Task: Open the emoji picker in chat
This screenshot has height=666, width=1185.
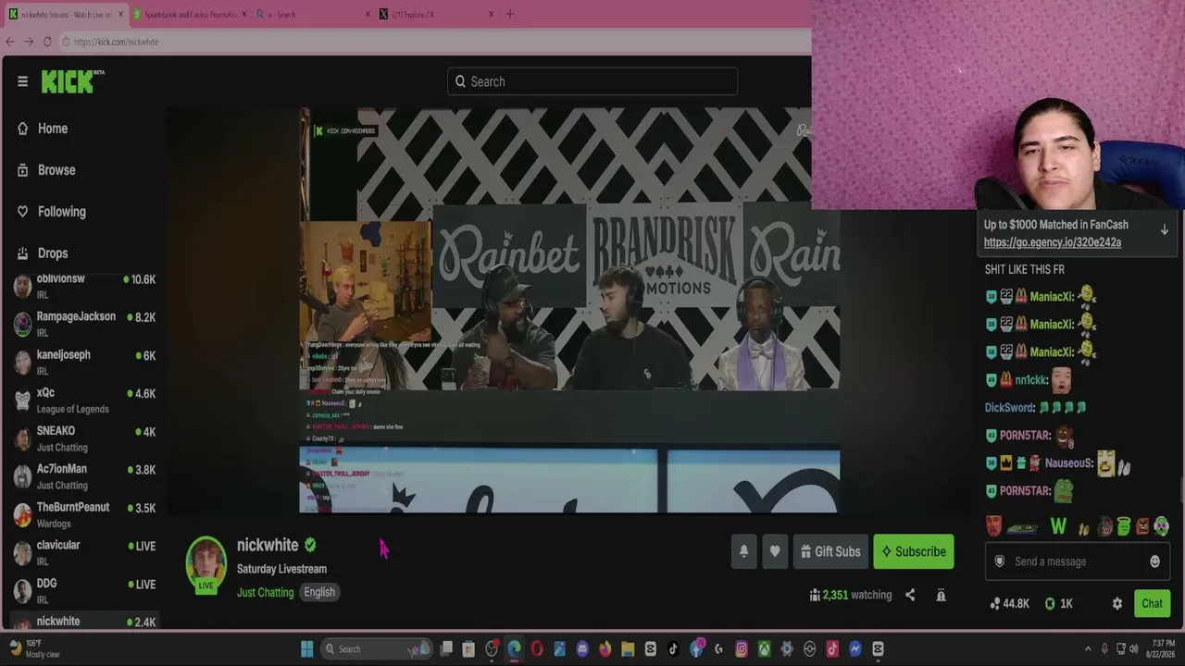Action: (x=1154, y=561)
